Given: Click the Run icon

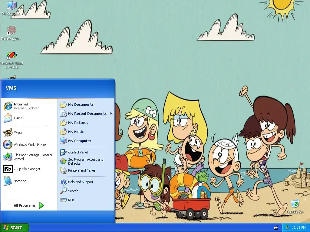Looking at the screenshot, I should point(63,200).
